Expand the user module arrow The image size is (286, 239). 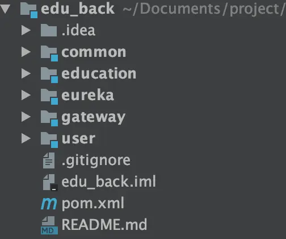[x=26, y=138]
